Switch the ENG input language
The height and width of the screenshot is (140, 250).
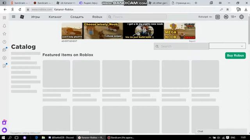[x=233, y=138]
